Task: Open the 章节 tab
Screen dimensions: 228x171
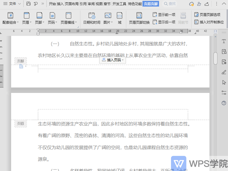Action: 107,4
